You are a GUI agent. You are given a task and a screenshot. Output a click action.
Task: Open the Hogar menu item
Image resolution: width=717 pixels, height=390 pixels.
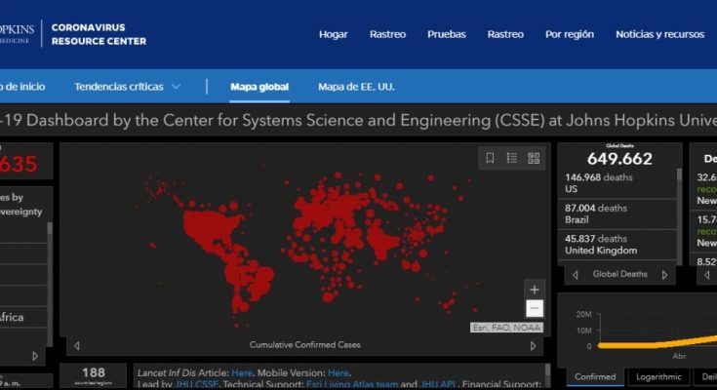click(x=333, y=34)
